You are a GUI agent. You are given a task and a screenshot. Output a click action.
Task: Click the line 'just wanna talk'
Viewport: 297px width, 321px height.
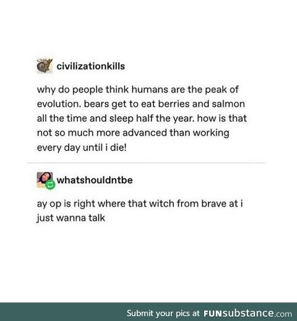click(x=71, y=218)
